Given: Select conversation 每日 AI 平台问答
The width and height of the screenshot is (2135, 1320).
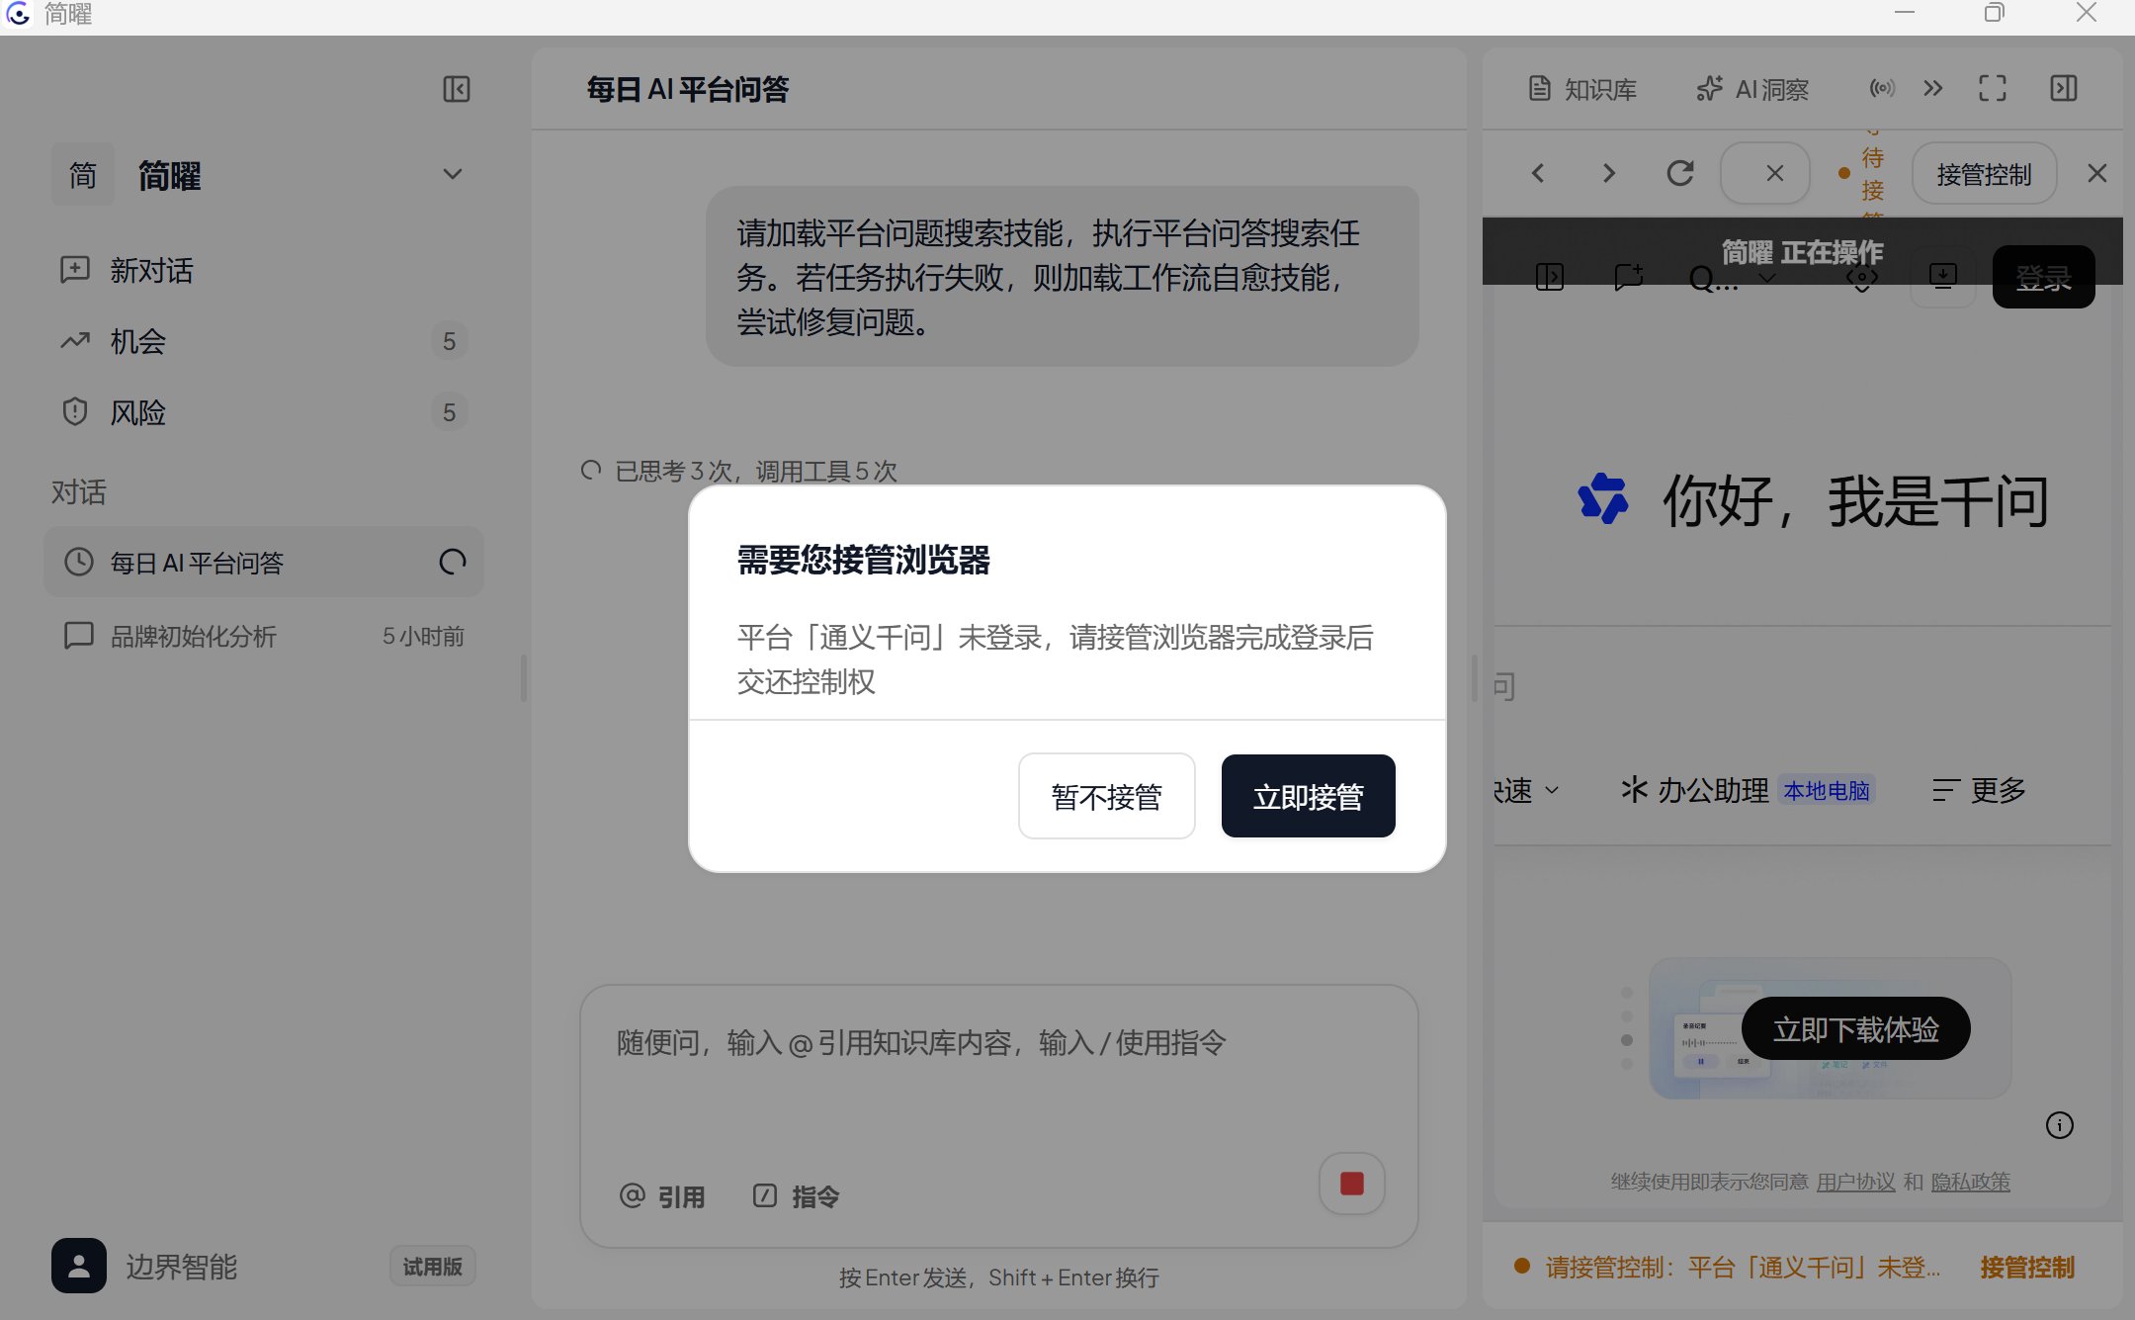Looking at the screenshot, I should (263, 563).
